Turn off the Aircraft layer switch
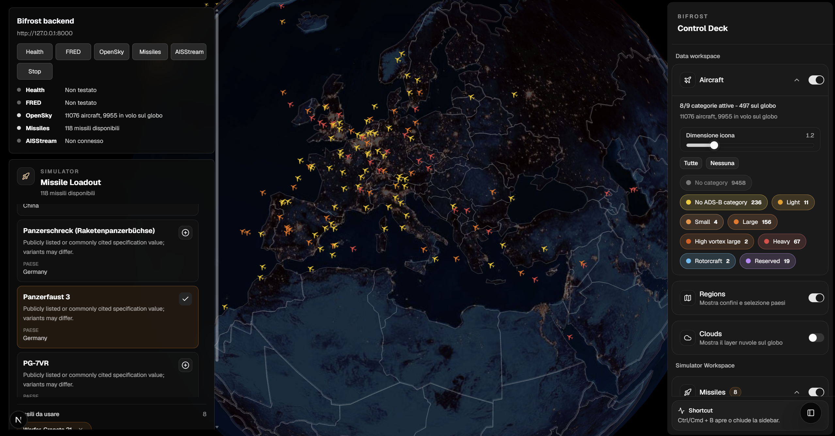This screenshot has height=436, width=835. click(816, 80)
